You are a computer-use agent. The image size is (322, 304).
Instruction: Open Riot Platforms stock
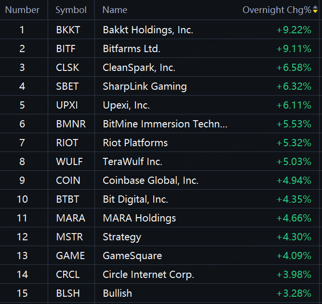pos(135,143)
